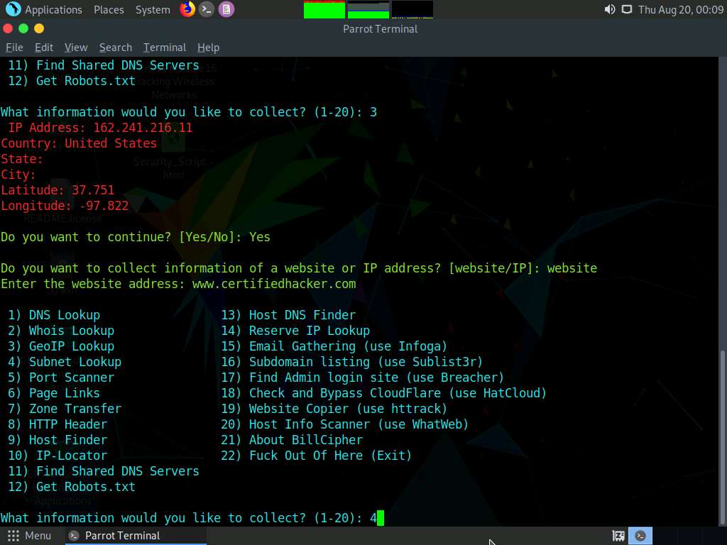The image size is (727, 545).
Task: Click '15) Email Gathering (use Infoga)' text
Action: point(334,346)
